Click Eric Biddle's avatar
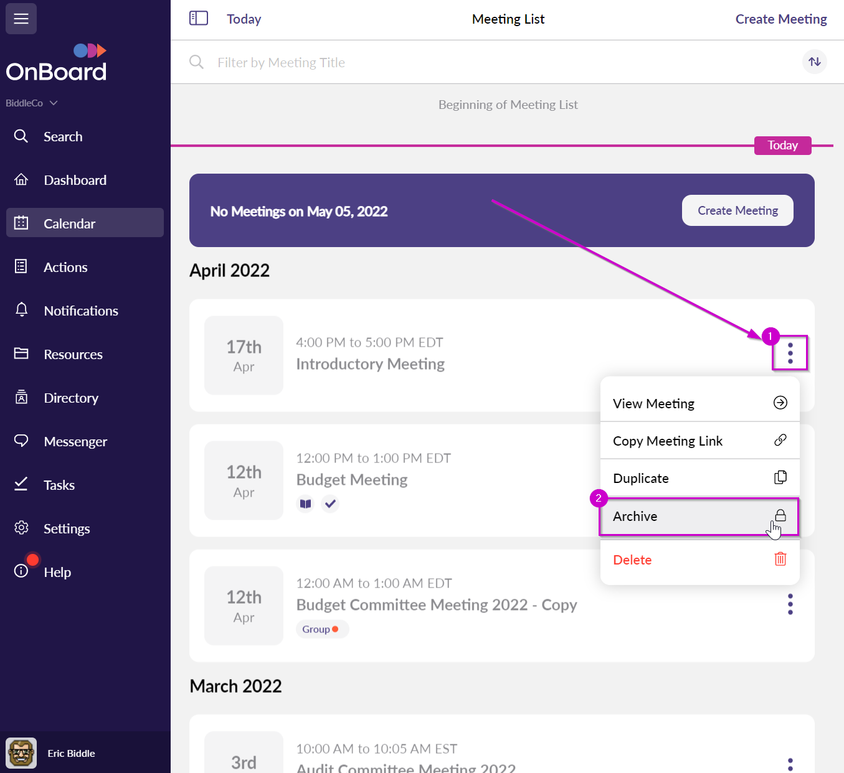Screen dimensions: 844x773 (x=21, y=753)
